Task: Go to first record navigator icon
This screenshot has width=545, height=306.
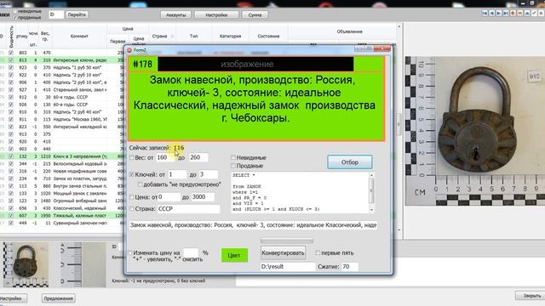Action: coord(485,14)
